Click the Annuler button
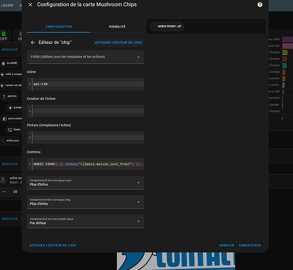Image resolution: width=293 pixels, height=270 pixels. point(227,245)
